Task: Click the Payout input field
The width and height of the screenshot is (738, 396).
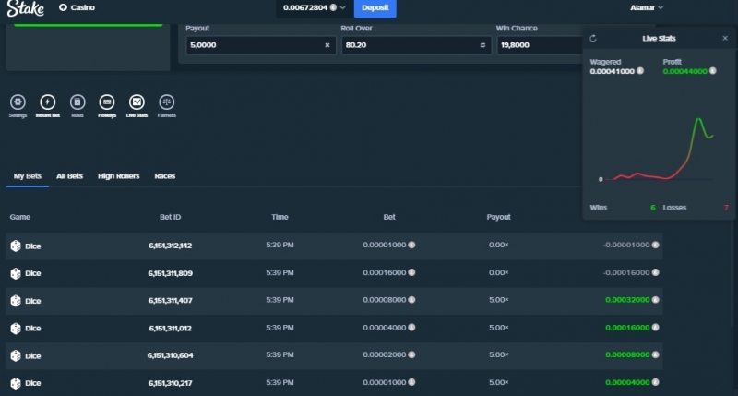Action: (x=261, y=45)
